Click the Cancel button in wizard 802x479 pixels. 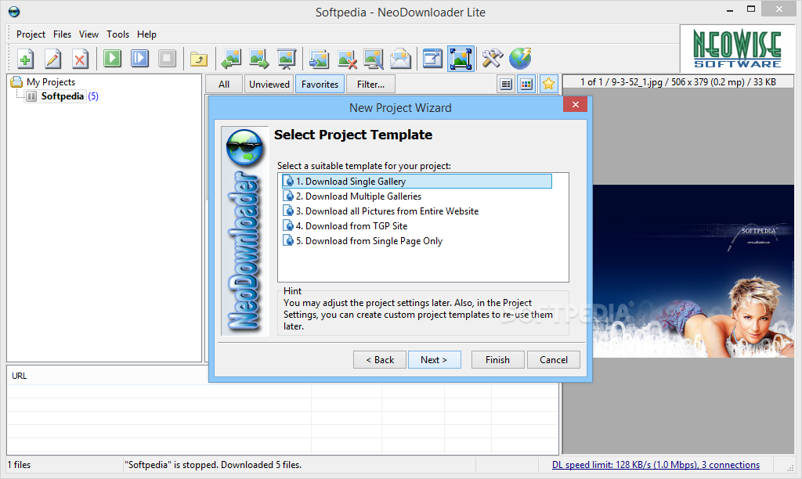pyautogui.click(x=554, y=360)
